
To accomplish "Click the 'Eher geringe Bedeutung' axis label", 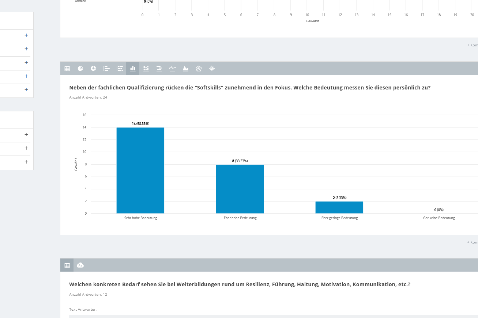I will pyautogui.click(x=339, y=218).
